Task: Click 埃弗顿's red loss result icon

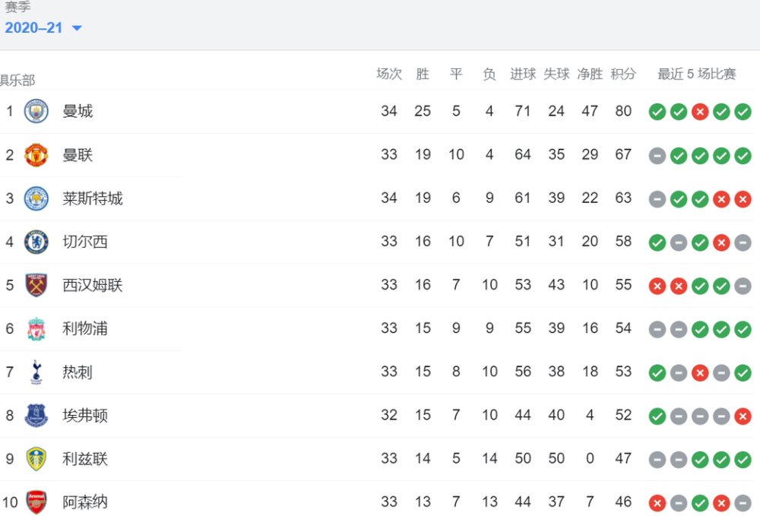Action: 743,416
